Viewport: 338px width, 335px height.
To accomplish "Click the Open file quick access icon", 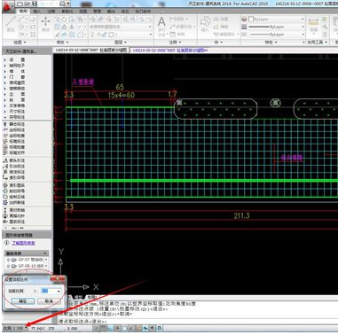I will click(x=28, y=4).
